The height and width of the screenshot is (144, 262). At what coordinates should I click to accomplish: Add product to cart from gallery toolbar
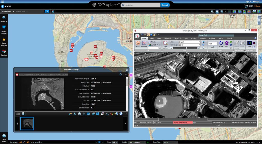83,114
